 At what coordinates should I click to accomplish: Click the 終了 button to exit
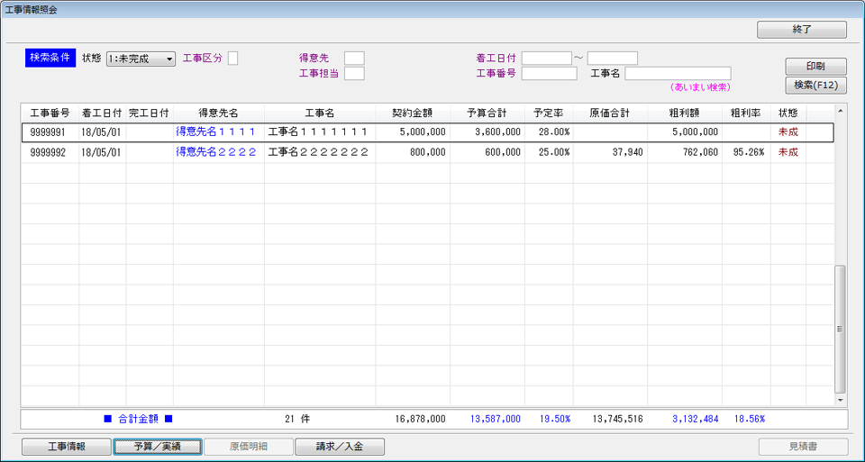(801, 30)
